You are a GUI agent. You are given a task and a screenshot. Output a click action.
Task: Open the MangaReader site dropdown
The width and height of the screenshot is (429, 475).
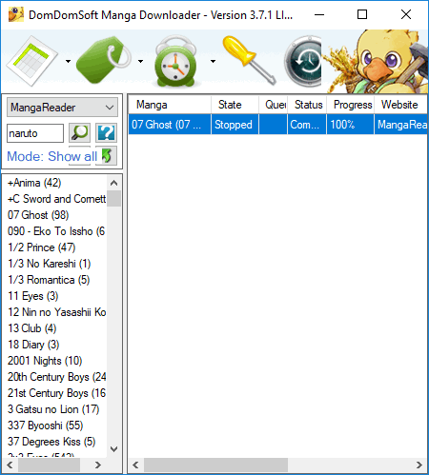coord(62,108)
